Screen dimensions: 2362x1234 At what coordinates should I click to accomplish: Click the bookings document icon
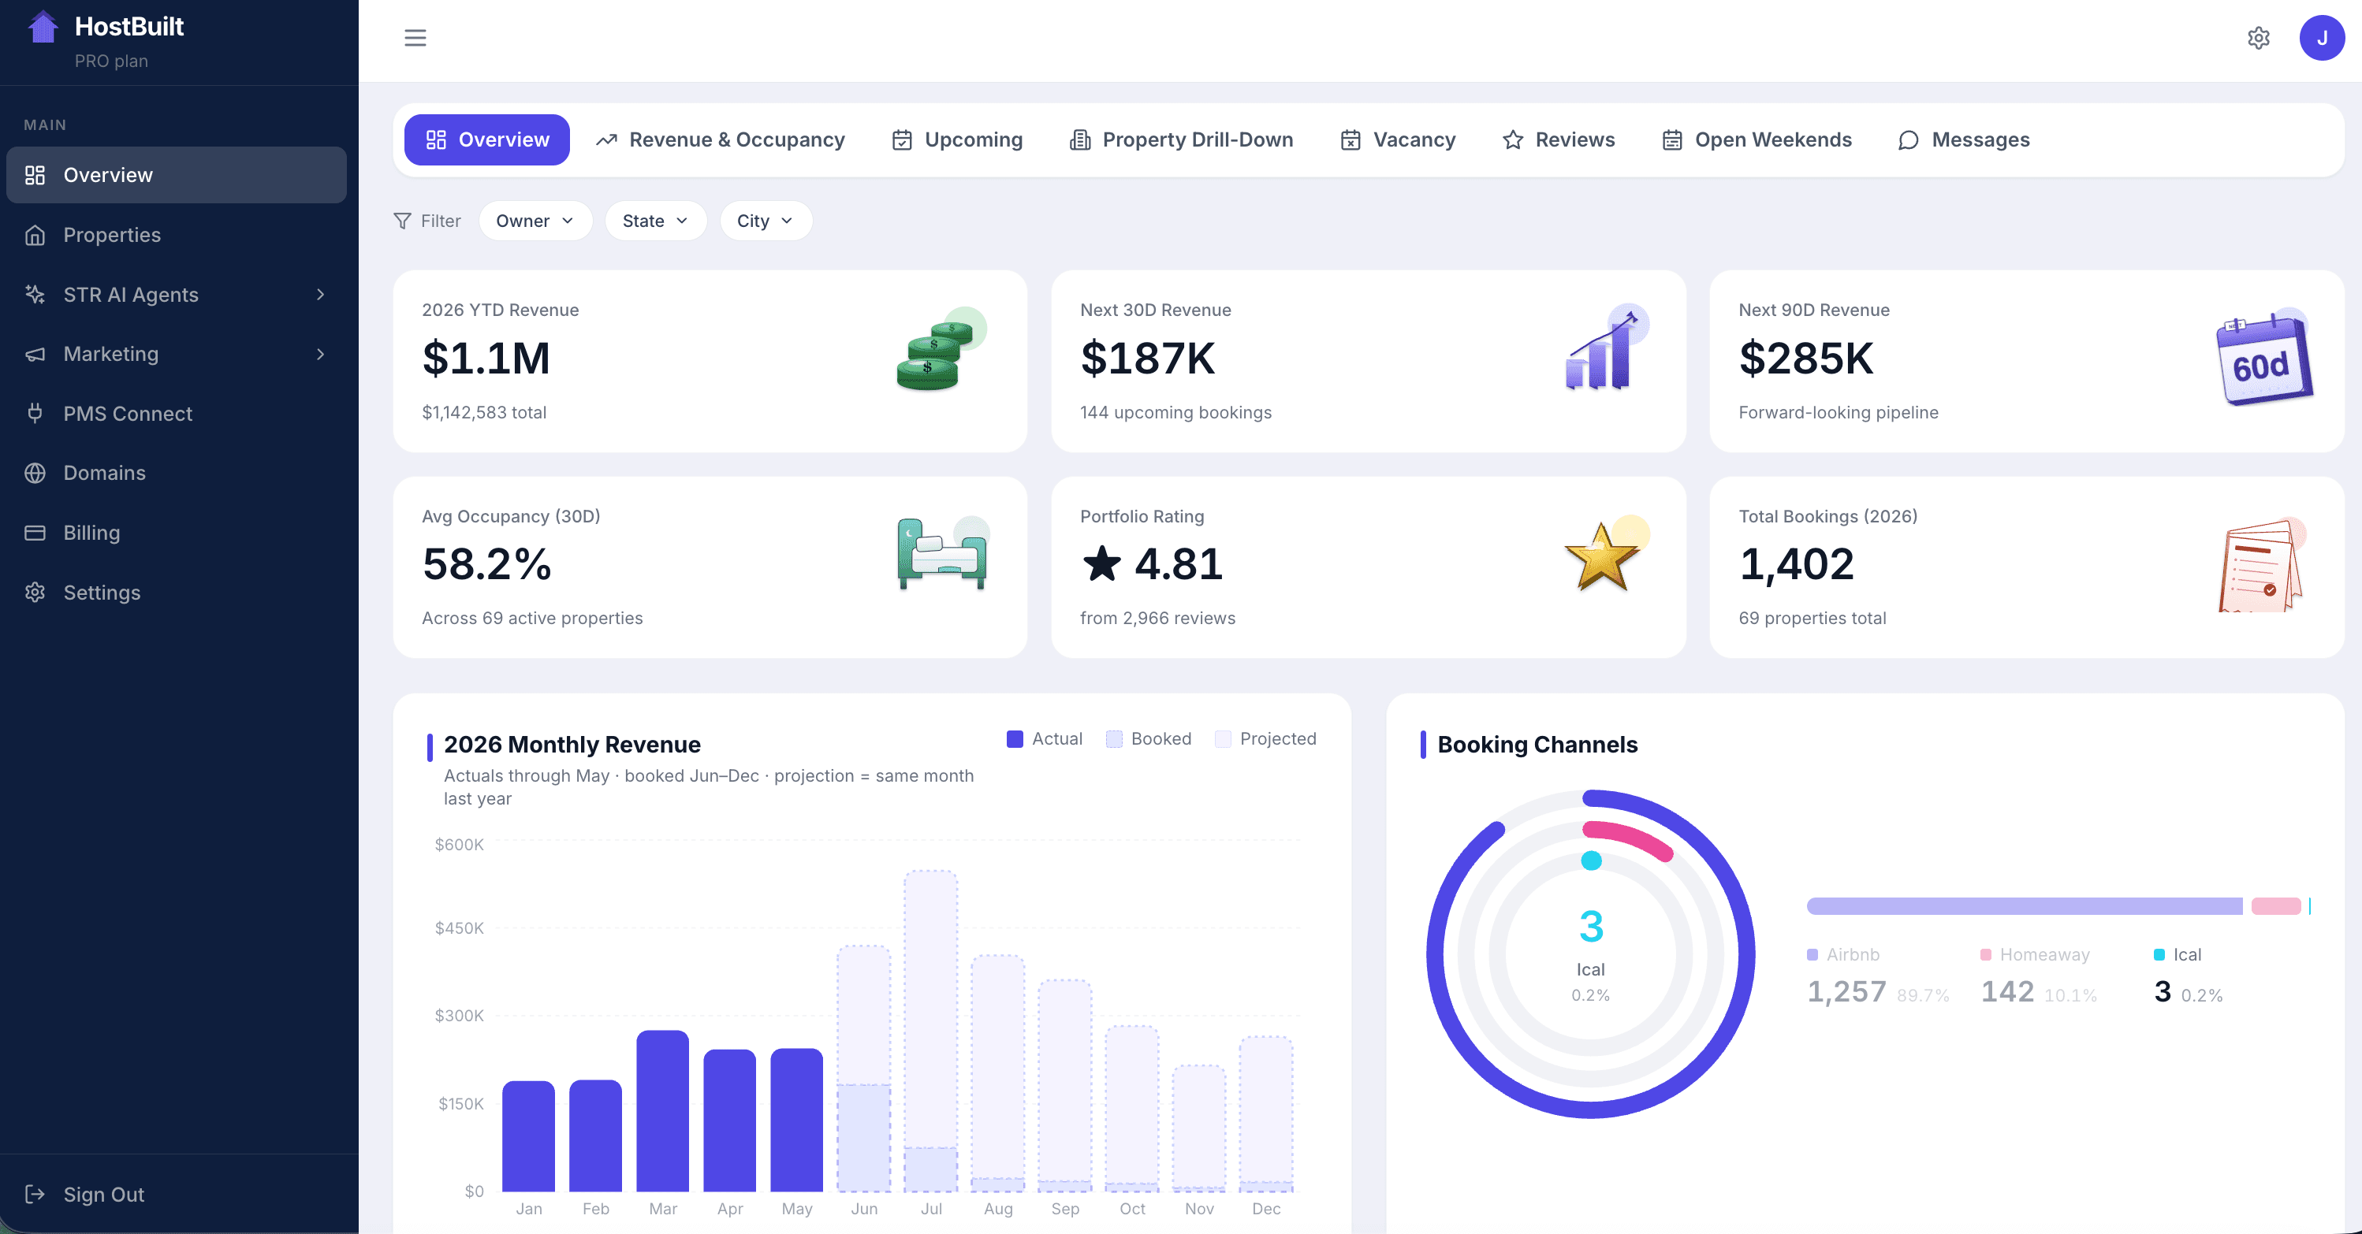(2261, 565)
